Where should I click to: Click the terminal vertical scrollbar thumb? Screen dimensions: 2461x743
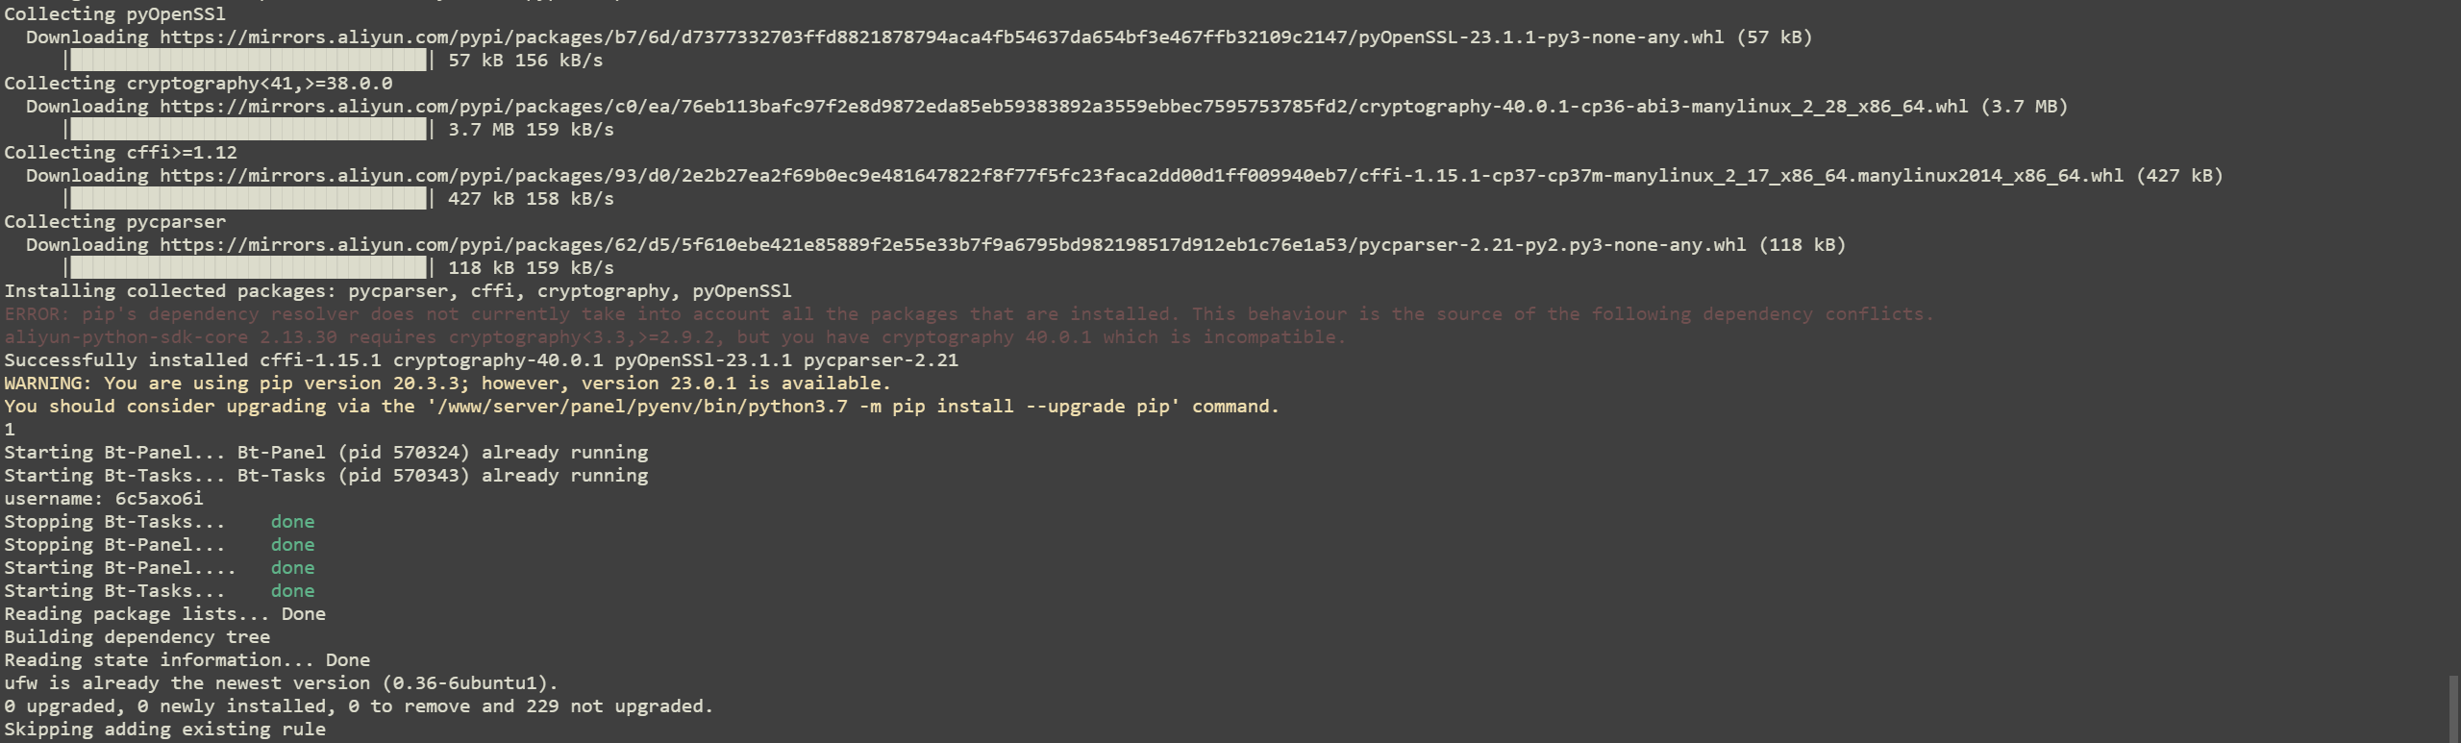point(2453,708)
